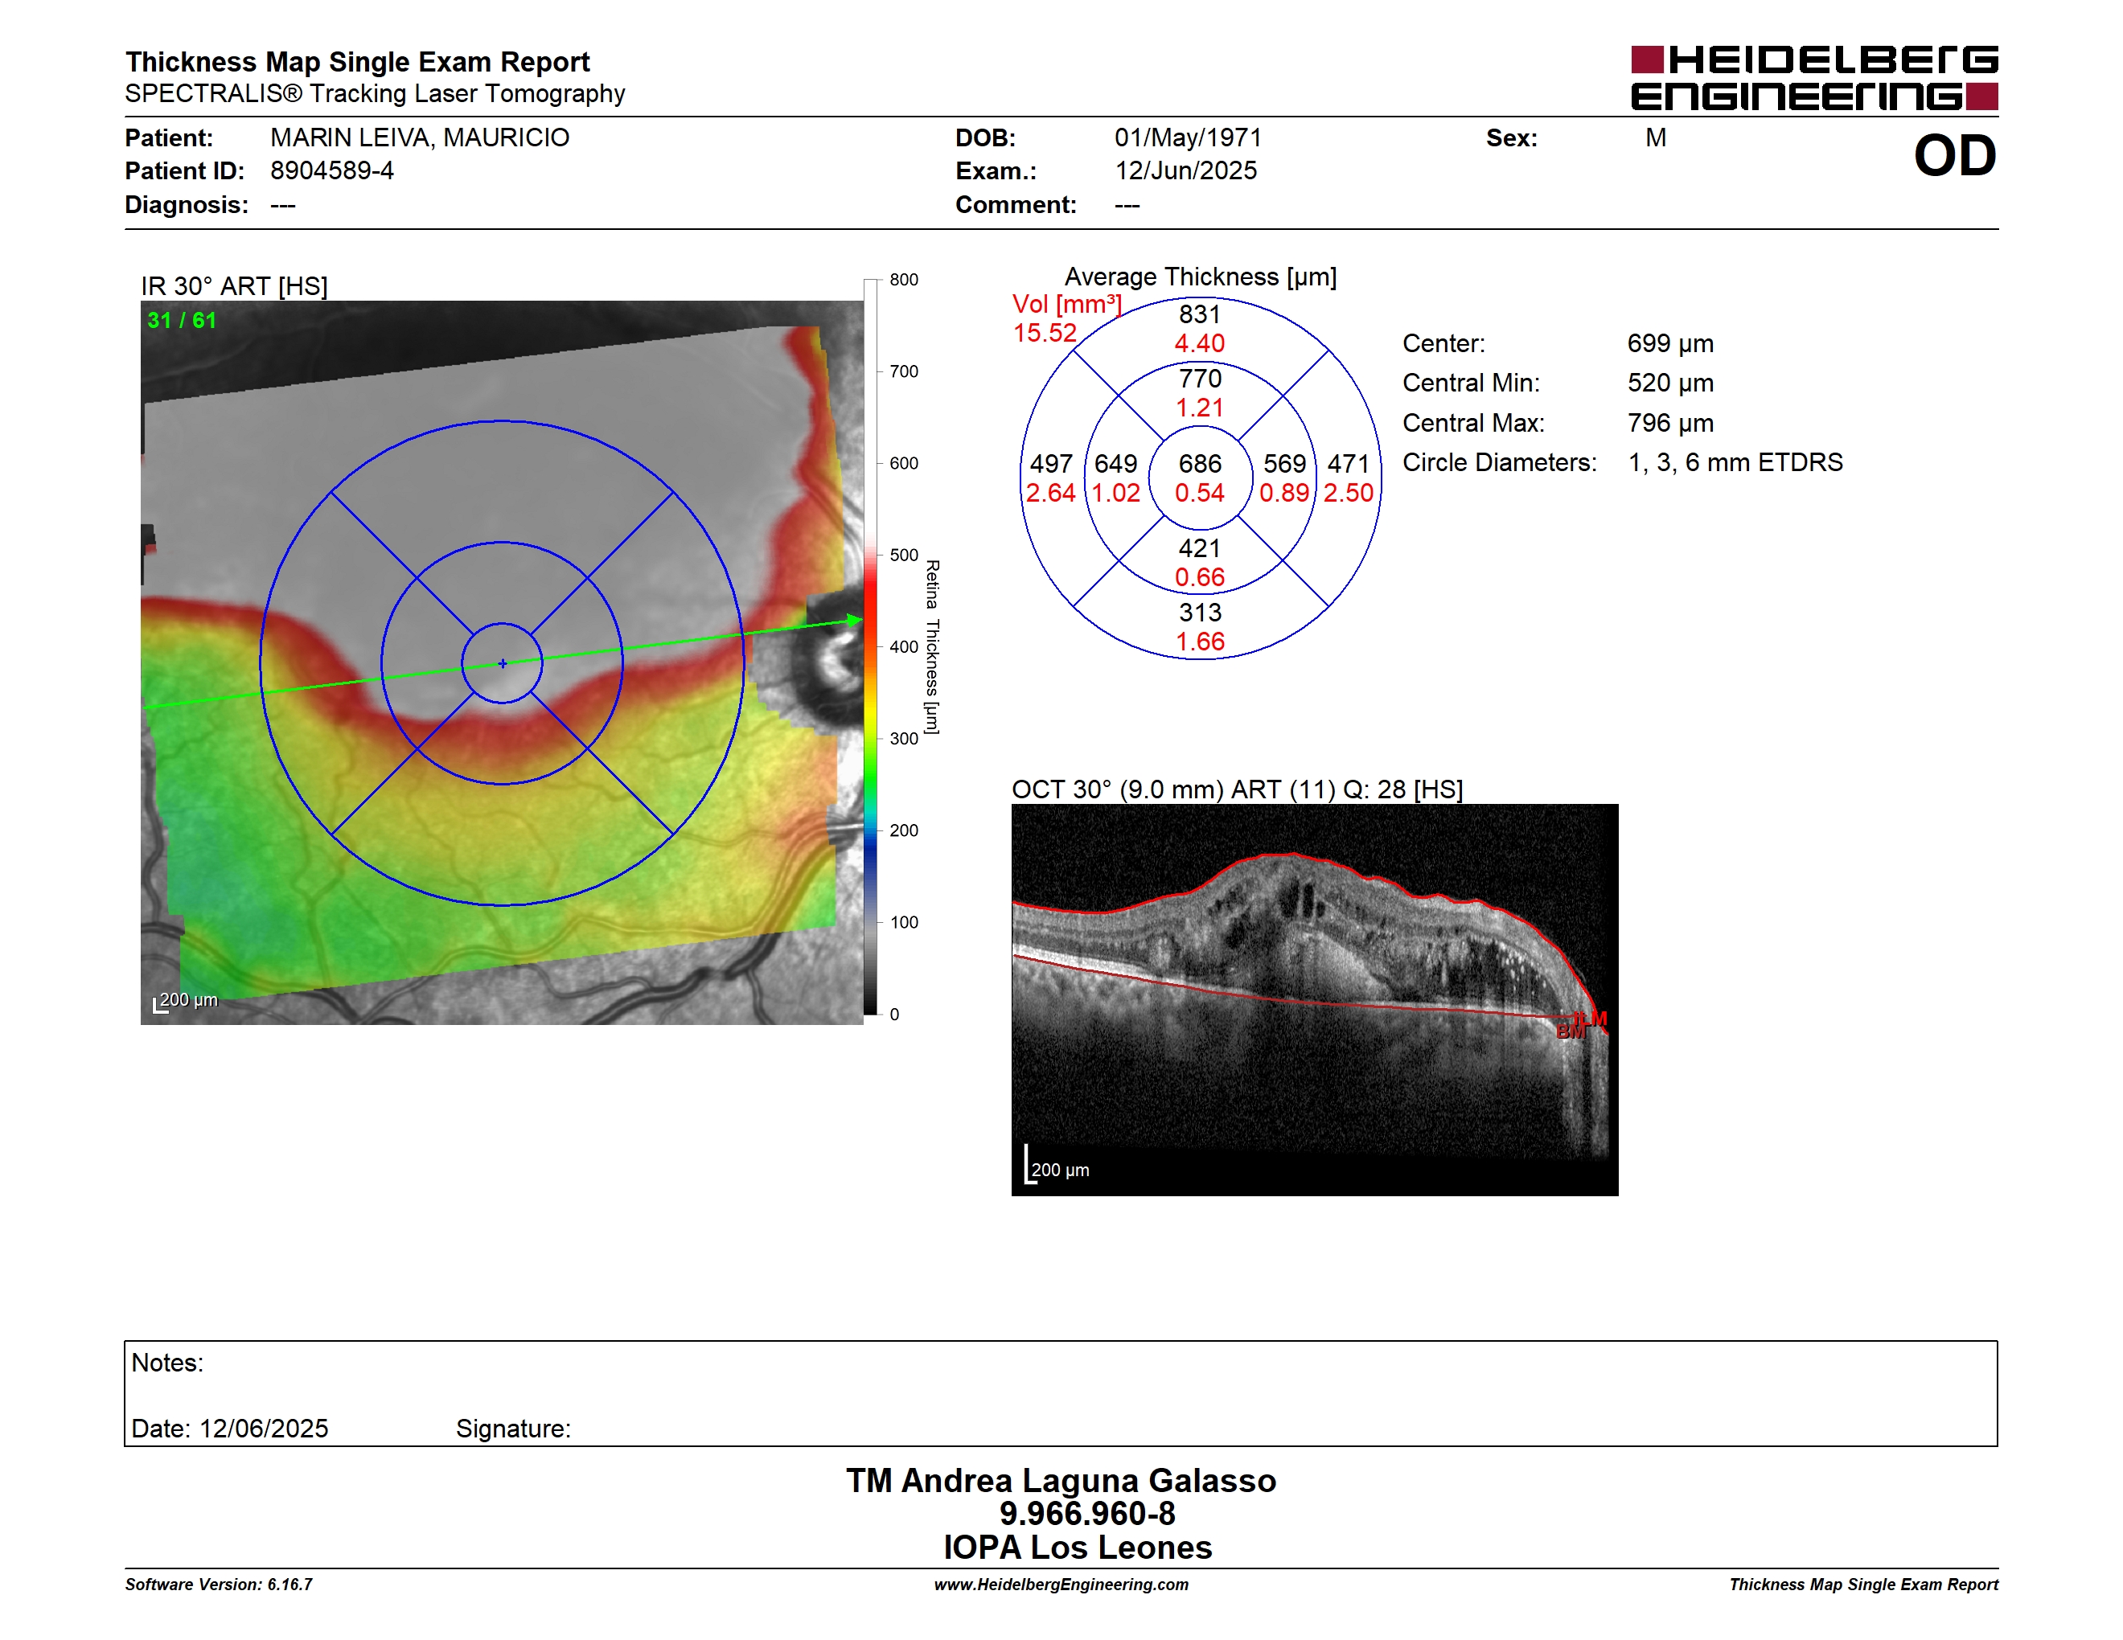Click the green 31 / 61 scan counter
Screen dimensions: 2123x1640
tap(182, 321)
